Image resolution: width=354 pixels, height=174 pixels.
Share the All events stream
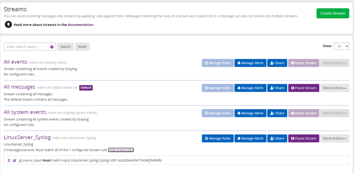[x=277, y=63]
